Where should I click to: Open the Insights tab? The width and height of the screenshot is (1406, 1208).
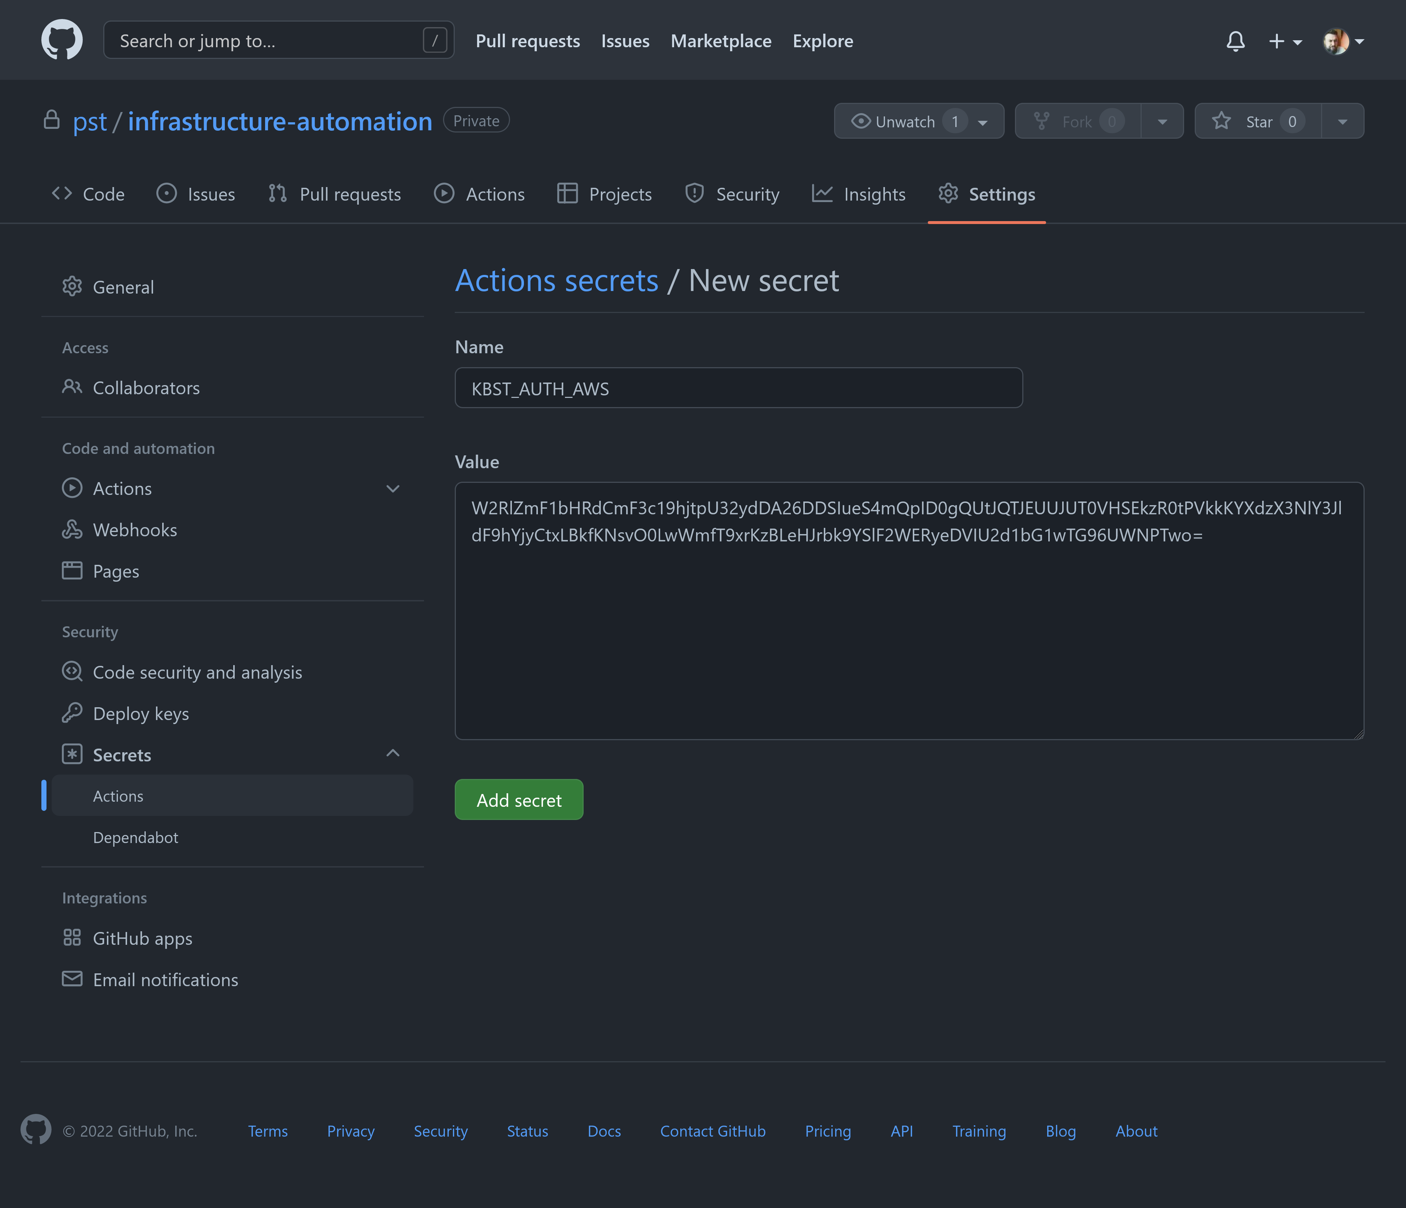click(x=859, y=194)
